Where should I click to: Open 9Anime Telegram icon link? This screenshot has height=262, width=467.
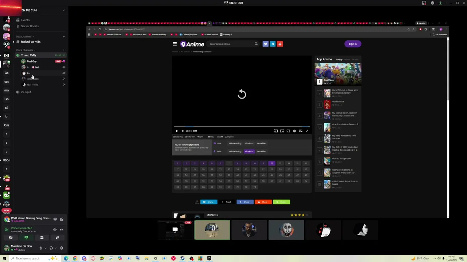273,44
